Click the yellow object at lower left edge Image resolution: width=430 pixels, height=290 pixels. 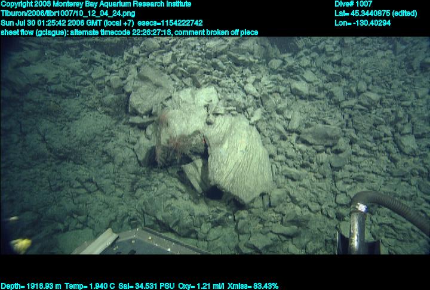[22, 244]
